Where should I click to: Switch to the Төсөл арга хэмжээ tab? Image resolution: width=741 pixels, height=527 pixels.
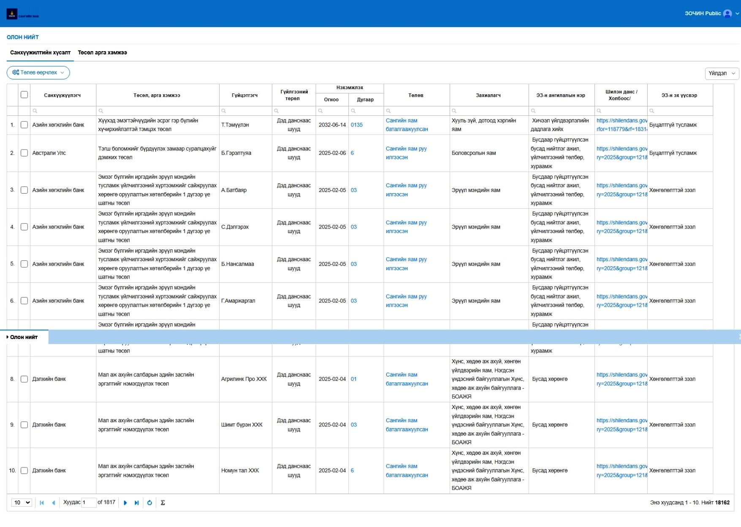tap(102, 53)
